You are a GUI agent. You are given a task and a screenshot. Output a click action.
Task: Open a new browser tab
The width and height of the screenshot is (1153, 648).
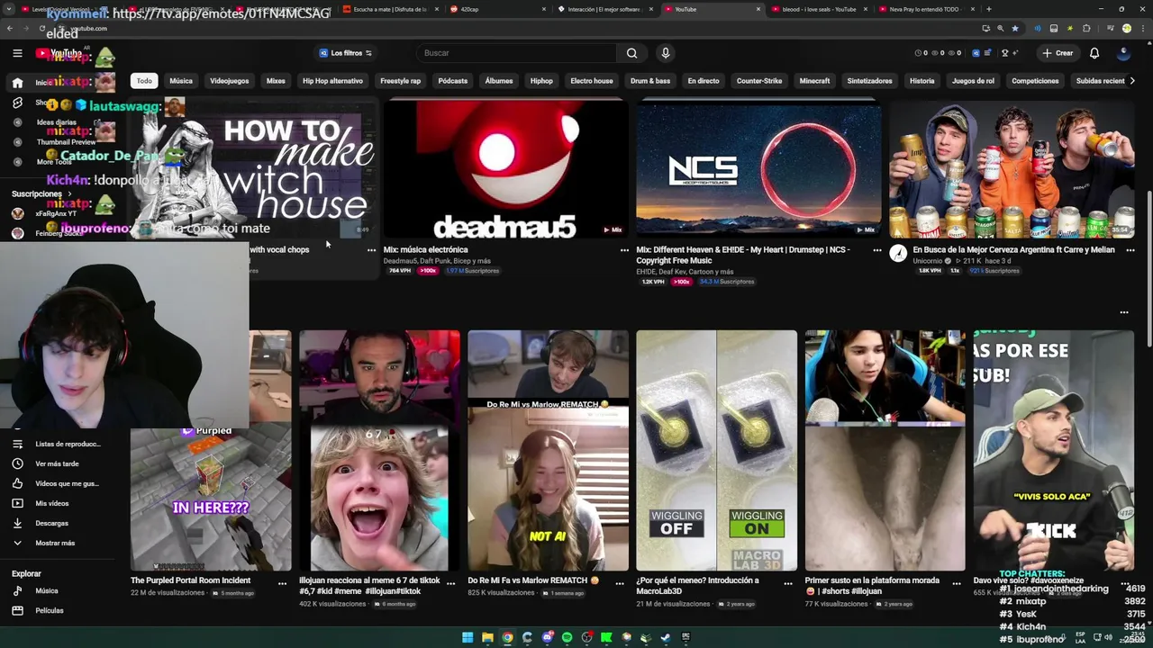click(x=989, y=9)
